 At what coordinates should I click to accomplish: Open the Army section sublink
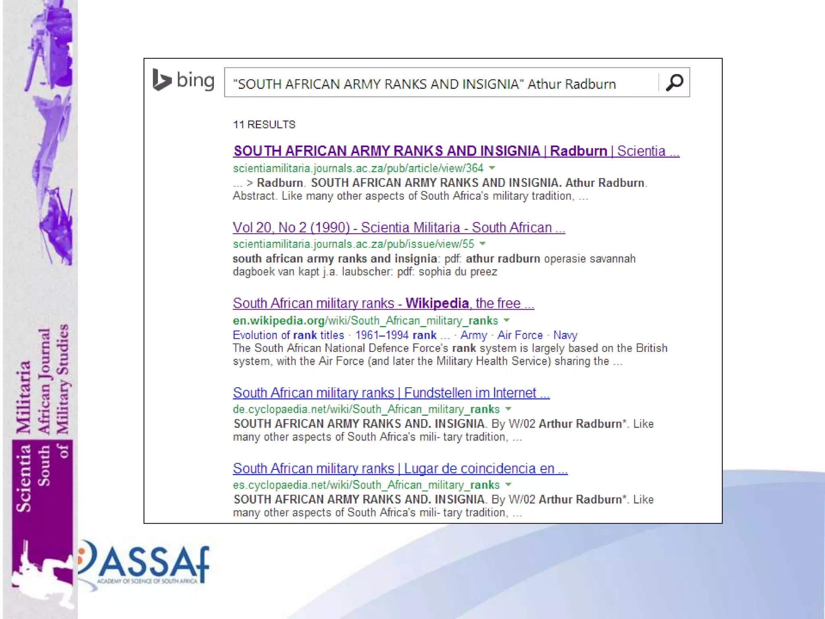(x=473, y=335)
